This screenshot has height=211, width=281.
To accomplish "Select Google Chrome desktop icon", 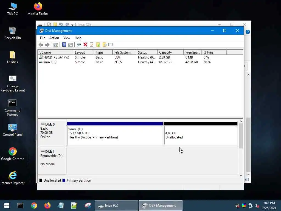I will (13, 154).
